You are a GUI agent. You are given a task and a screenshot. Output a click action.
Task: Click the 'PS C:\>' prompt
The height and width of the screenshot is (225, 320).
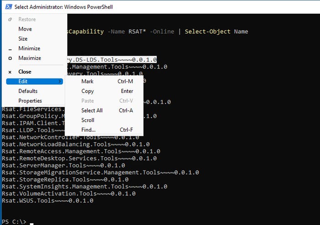(x=14, y=222)
